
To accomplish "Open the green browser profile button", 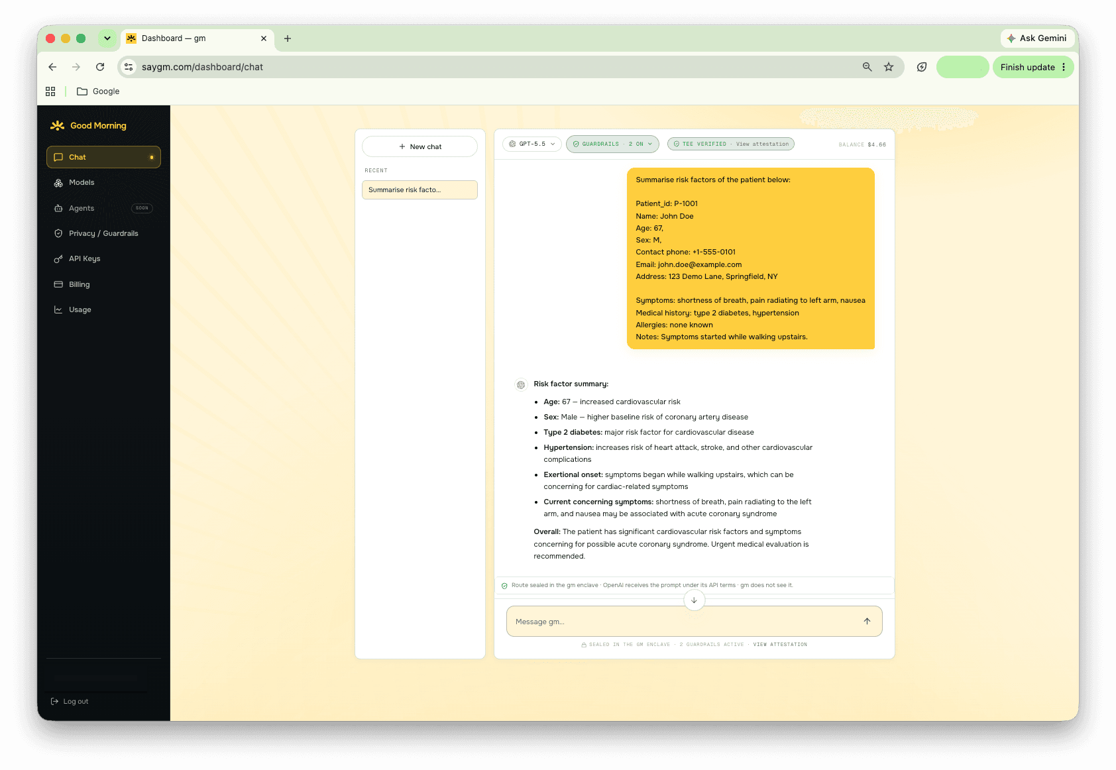I will [962, 67].
